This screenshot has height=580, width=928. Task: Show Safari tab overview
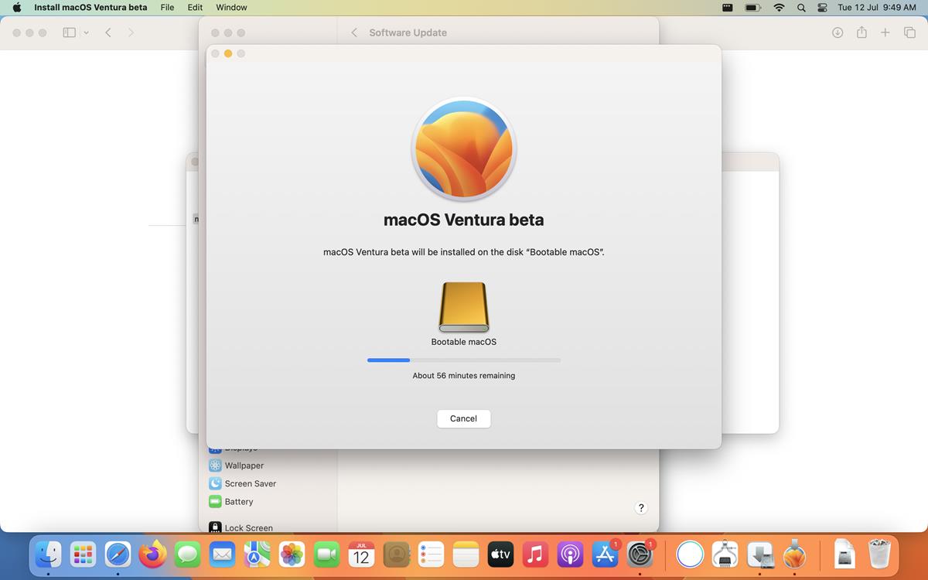pos(909,32)
